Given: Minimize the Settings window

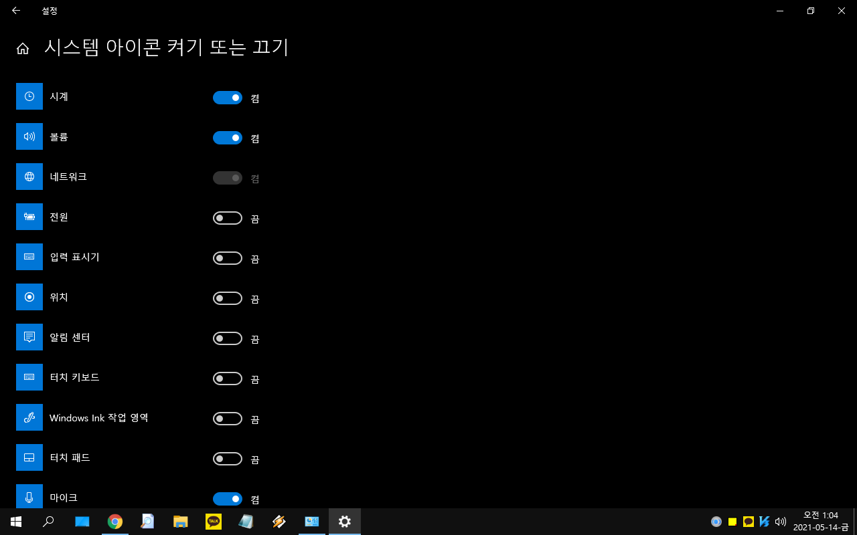Looking at the screenshot, I should click(780, 11).
